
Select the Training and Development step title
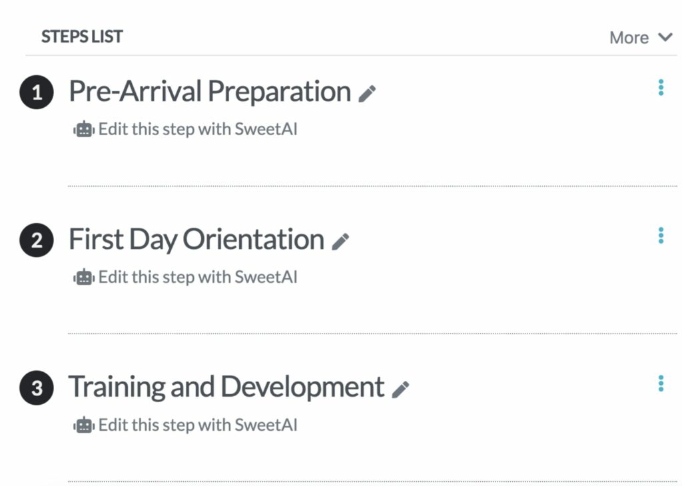point(226,387)
